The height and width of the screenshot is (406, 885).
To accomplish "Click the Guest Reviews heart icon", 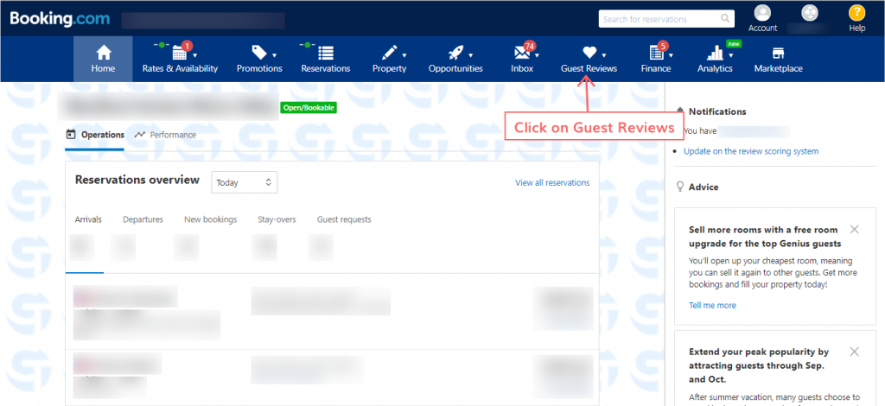I will tap(589, 53).
